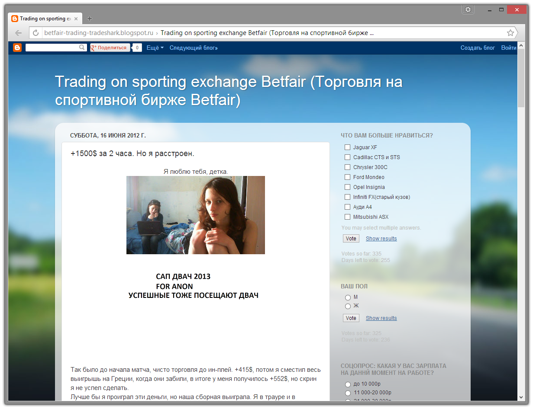Viewport: 533px width, 409px height.
Task: Click the Я люблю тебя, детка caption
Action: click(x=196, y=172)
